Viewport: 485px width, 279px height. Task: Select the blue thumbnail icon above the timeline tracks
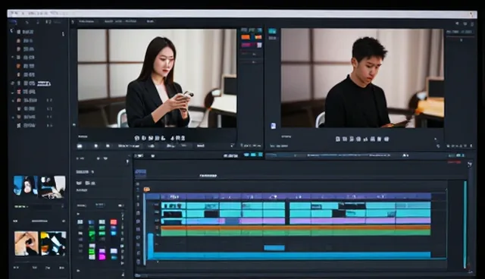click(141, 173)
